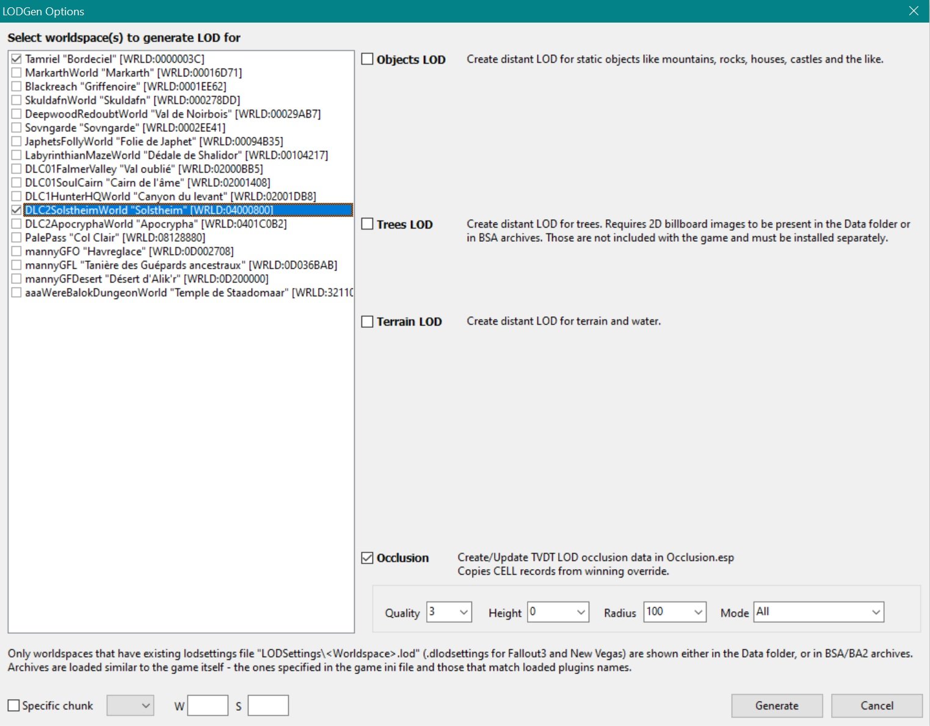Screen dimensions: 930x726
Task: Check the MarkarthWorld "Markarth" worldspace checkbox
Action: coord(16,73)
